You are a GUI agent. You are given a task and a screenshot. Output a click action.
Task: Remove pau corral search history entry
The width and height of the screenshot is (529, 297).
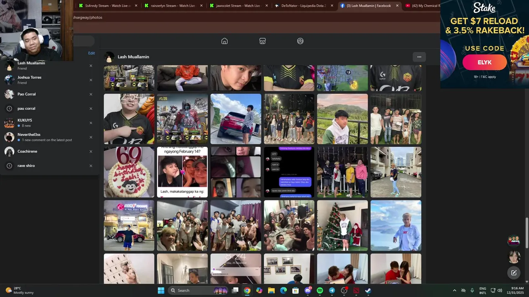click(x=91, y=108)
